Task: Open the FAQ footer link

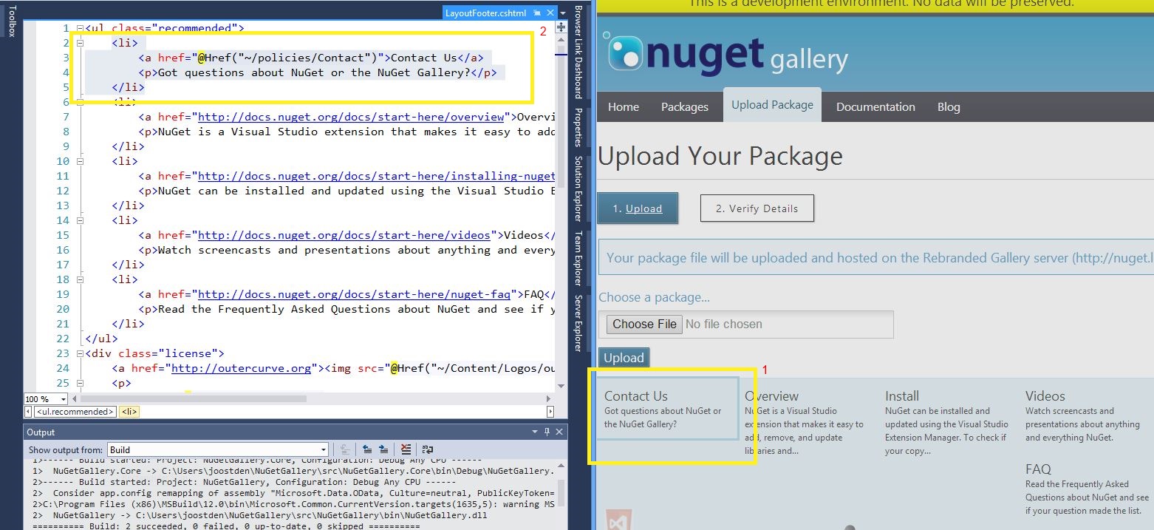Action: pyautogui.click(x=1038, y=469)
